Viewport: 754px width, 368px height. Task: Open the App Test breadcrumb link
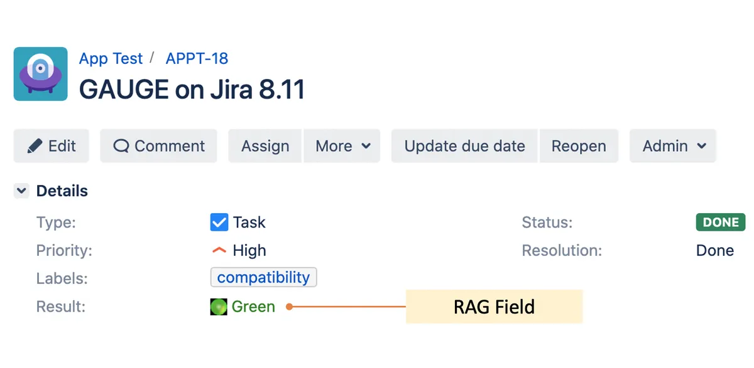[111, 58]
